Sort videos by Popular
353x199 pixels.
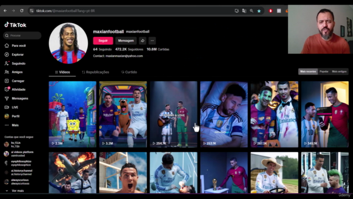(324, 71)
